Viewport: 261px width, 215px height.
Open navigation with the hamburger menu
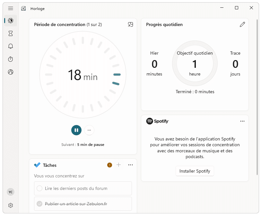(11, 8)
